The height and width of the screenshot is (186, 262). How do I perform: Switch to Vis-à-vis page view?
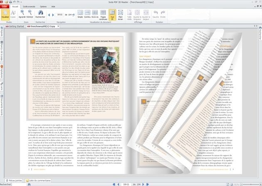95,14
